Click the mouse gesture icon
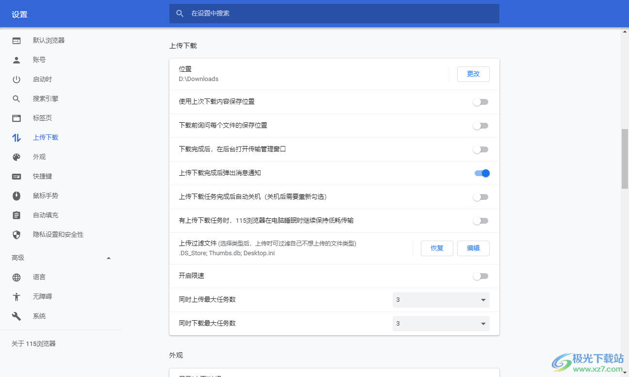This screenshot has width=629, height=377. click(x=17, y=196)
